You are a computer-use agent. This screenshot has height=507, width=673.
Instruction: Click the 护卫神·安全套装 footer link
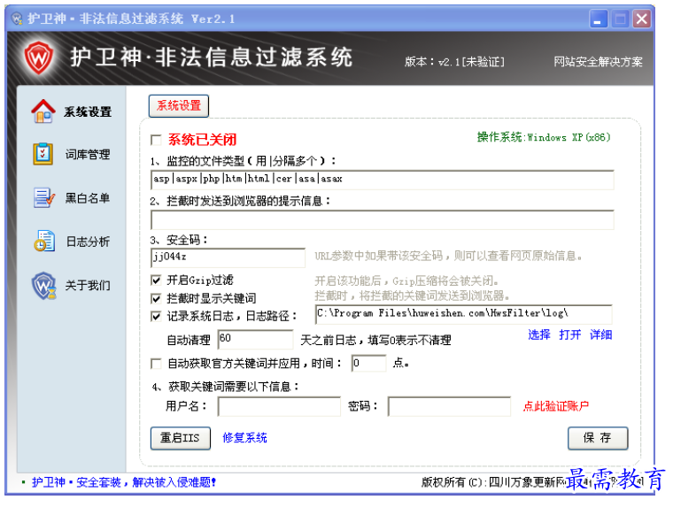pos(124,482)
